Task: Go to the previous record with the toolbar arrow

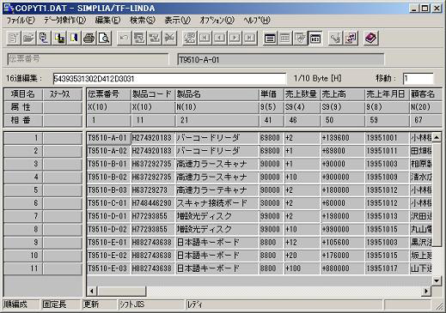Action: [x=220, y=38]
